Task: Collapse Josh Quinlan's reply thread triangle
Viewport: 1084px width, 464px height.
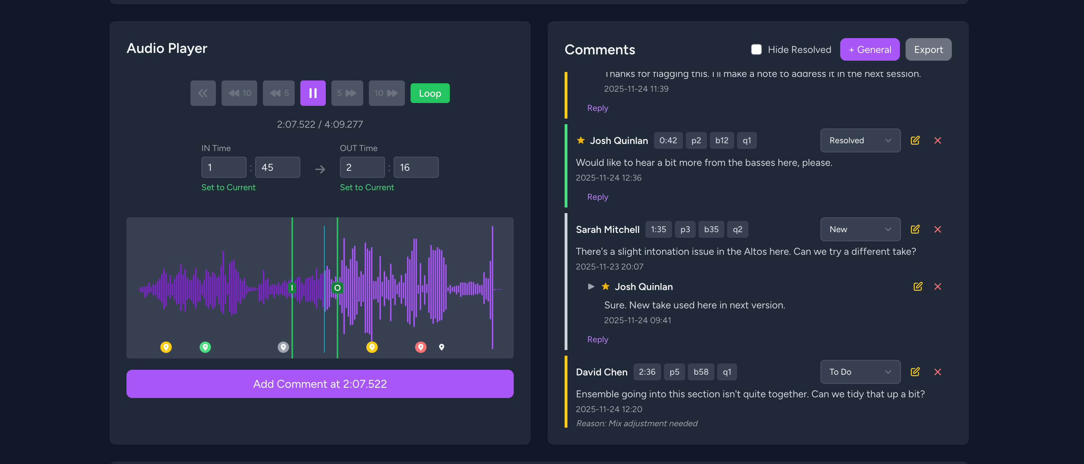Action: pos(591,286)
